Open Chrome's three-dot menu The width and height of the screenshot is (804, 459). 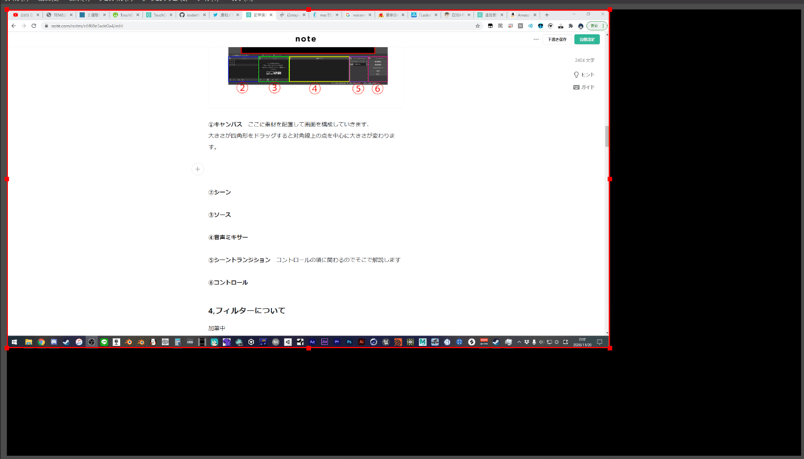pyautogui.click(x=604, y=25)
